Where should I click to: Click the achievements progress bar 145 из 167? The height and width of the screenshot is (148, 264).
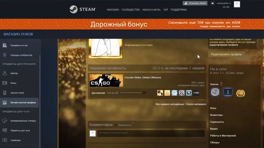tap(133, 93)
